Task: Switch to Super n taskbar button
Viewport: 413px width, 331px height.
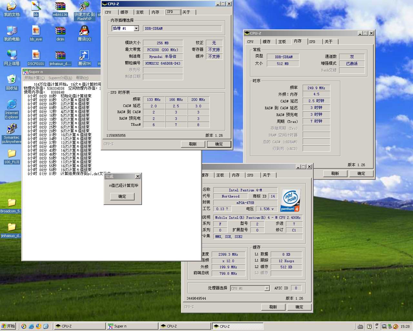Action: [x=132, y=326]
